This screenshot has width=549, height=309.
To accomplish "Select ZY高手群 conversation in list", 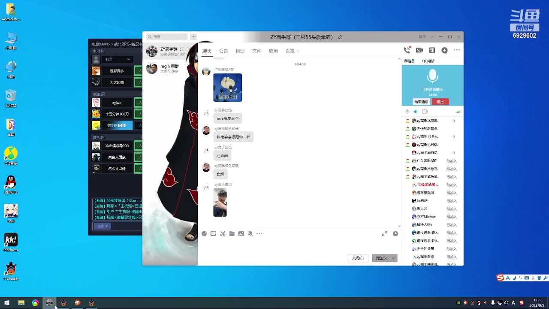I will tap(170, 51).
